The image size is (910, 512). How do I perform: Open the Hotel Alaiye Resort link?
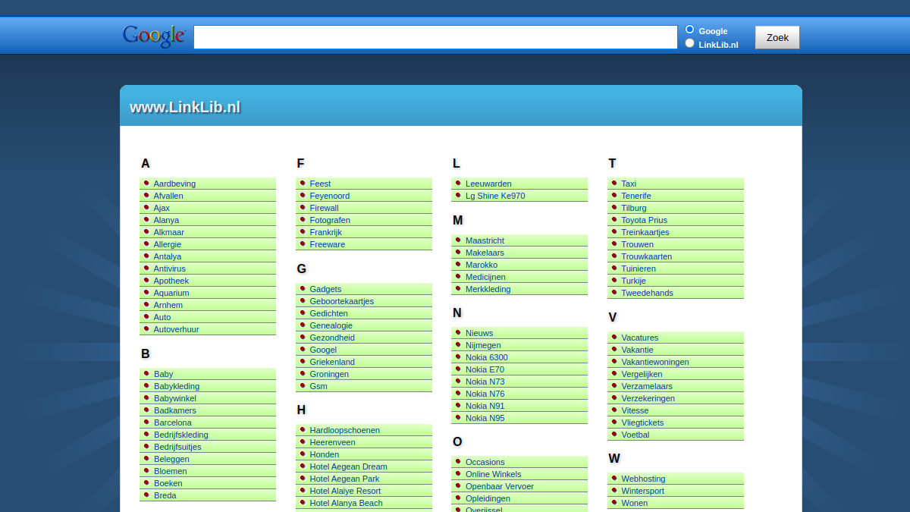346,491
